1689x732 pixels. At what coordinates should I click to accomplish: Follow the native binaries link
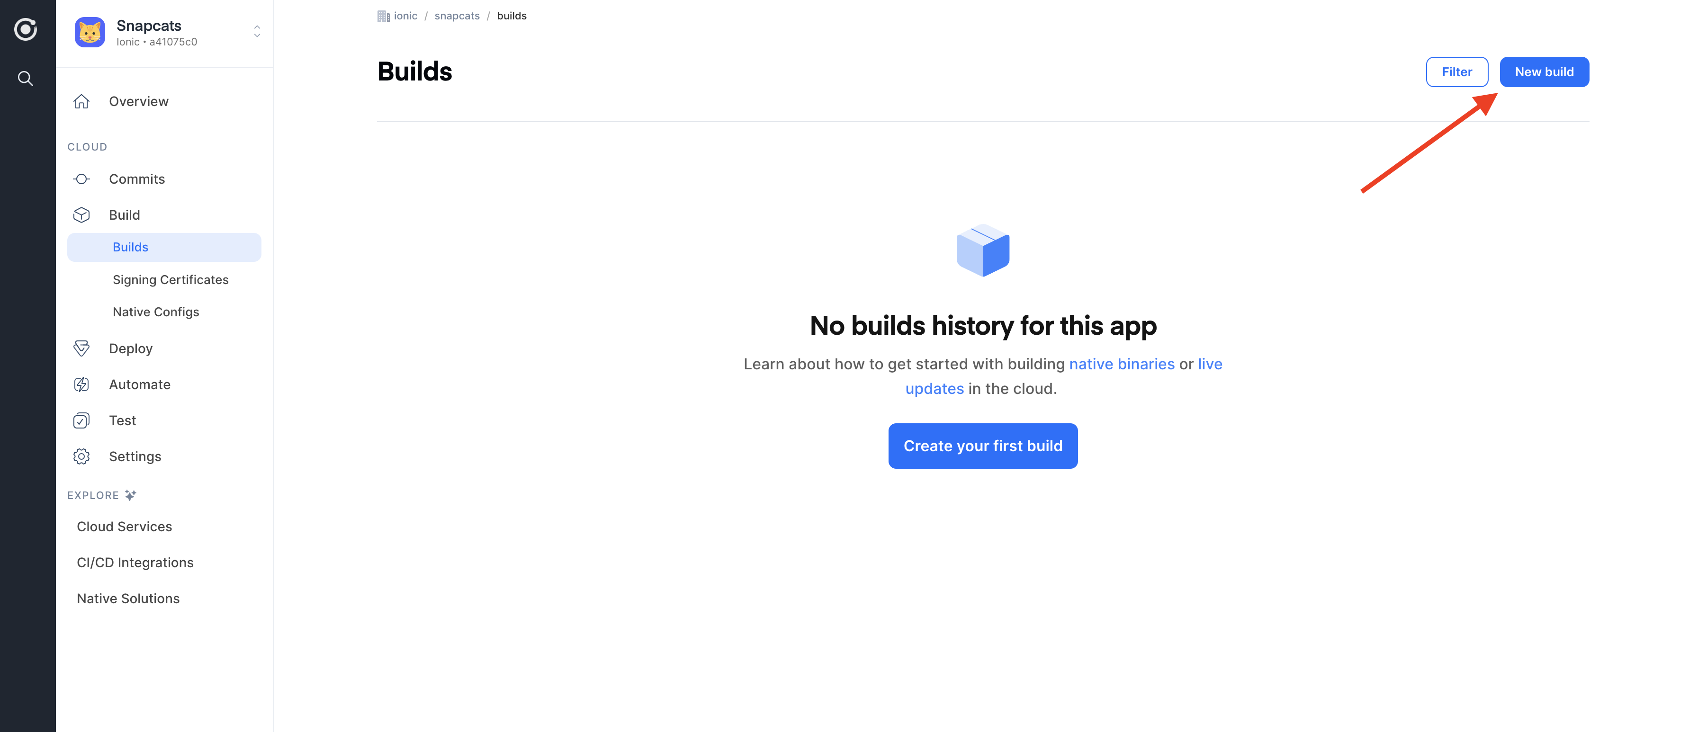(x=1122, y=365)
